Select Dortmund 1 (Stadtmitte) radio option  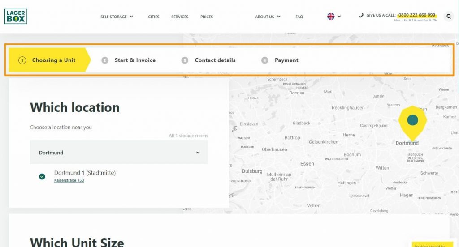click(x=42, y=176)
